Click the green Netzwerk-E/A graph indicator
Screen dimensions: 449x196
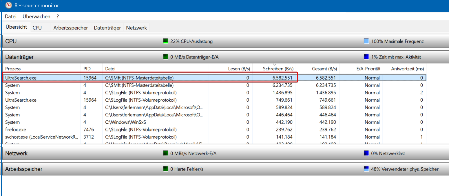(x=165, y=153)
